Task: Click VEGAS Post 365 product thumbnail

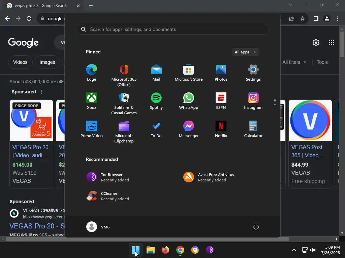Action: (x=310, y=120)
